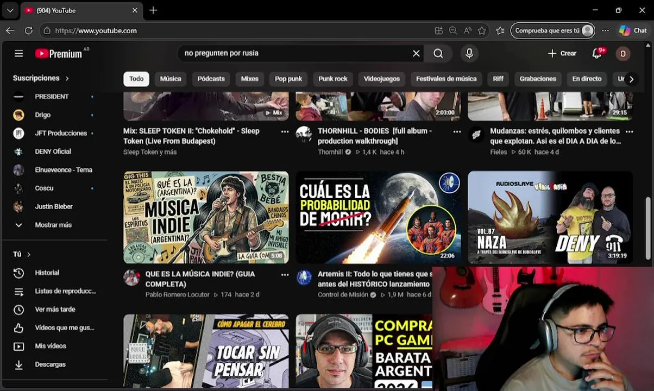Go to Pablo Romero Locutor channel name
654x391 pixels.
[177, 294]
